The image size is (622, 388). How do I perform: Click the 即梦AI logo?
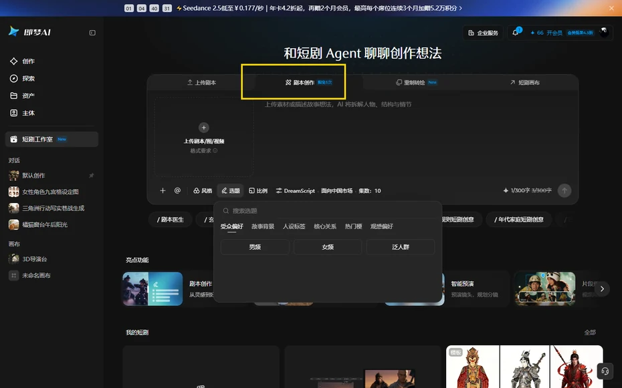tap(29, 31)
